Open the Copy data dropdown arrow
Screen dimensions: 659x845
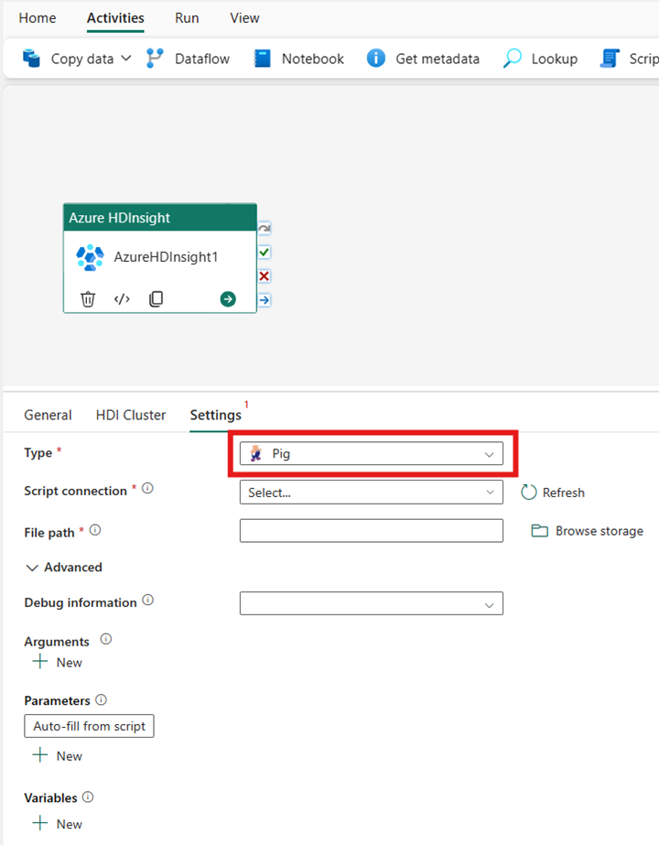(126, 59)
